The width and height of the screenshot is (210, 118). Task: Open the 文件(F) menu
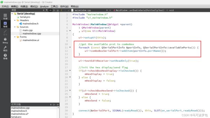pos(5,6)
